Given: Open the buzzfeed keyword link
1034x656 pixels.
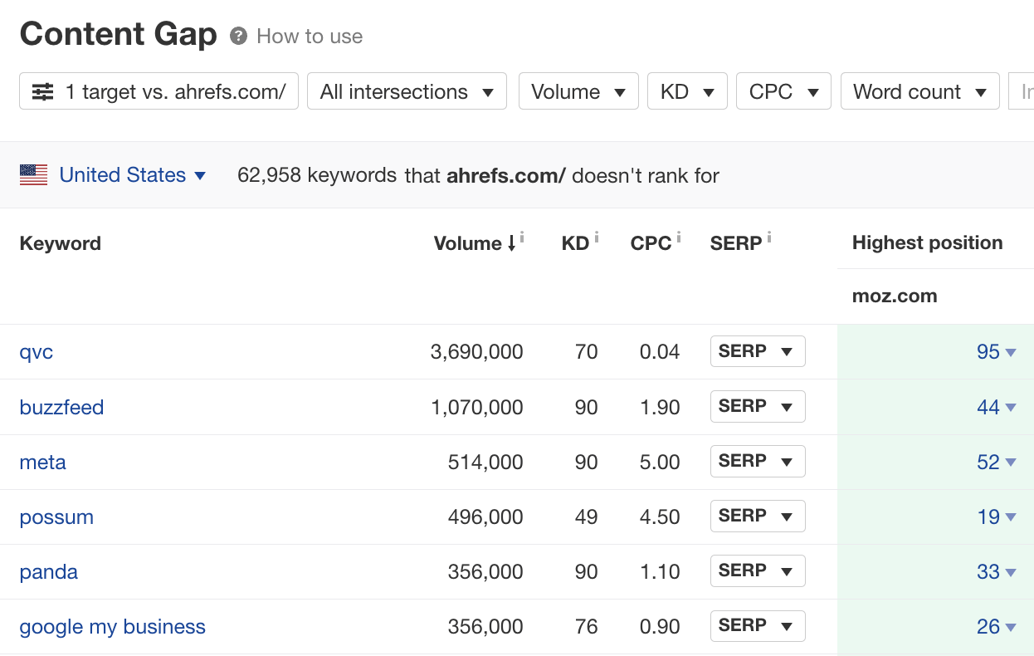Looking at the screenshot, I should 61,407.
